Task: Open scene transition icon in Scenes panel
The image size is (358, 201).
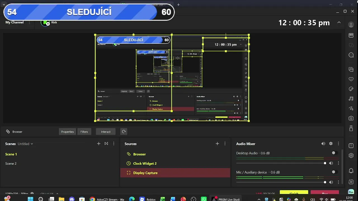Action: 106,143
